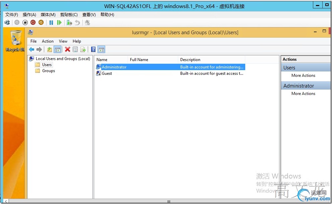This screenshot has height=204, width=332.
Task: Click the grayed-out Start VM power icon
Action: point(17,22)
